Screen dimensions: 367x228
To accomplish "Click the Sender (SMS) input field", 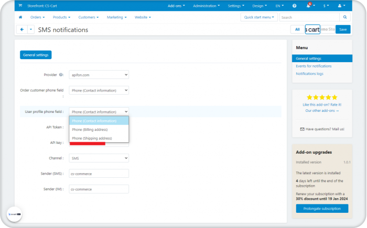I will tap(99, 174).
